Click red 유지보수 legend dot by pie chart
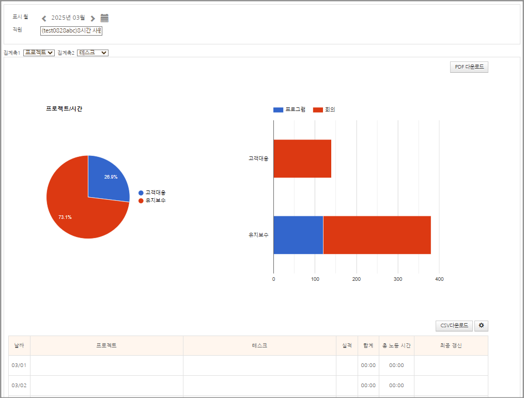The height and width of the screenshot is (398, 524). click(141, 200)
